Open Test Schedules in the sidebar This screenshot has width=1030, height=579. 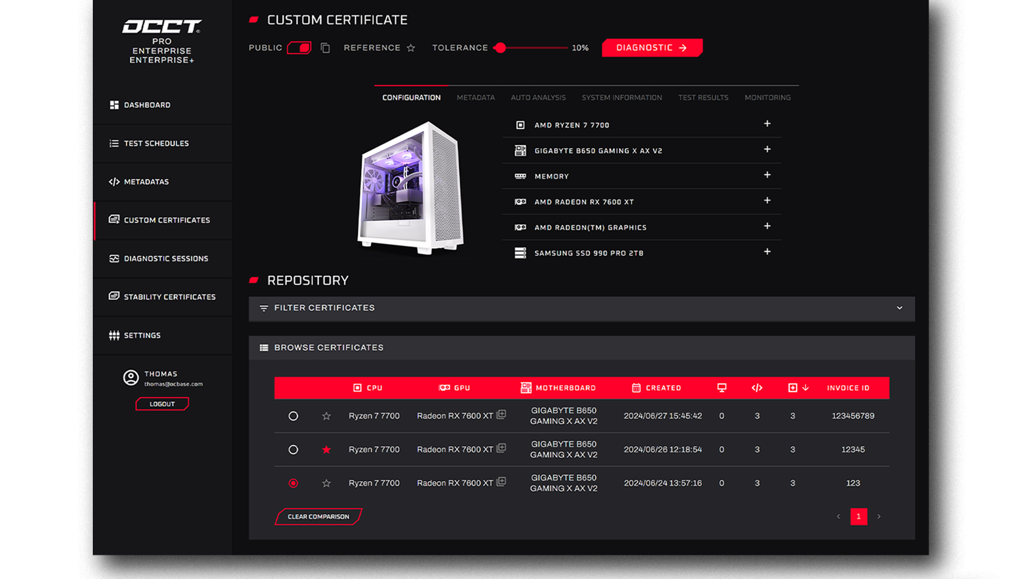click(163, 144)
